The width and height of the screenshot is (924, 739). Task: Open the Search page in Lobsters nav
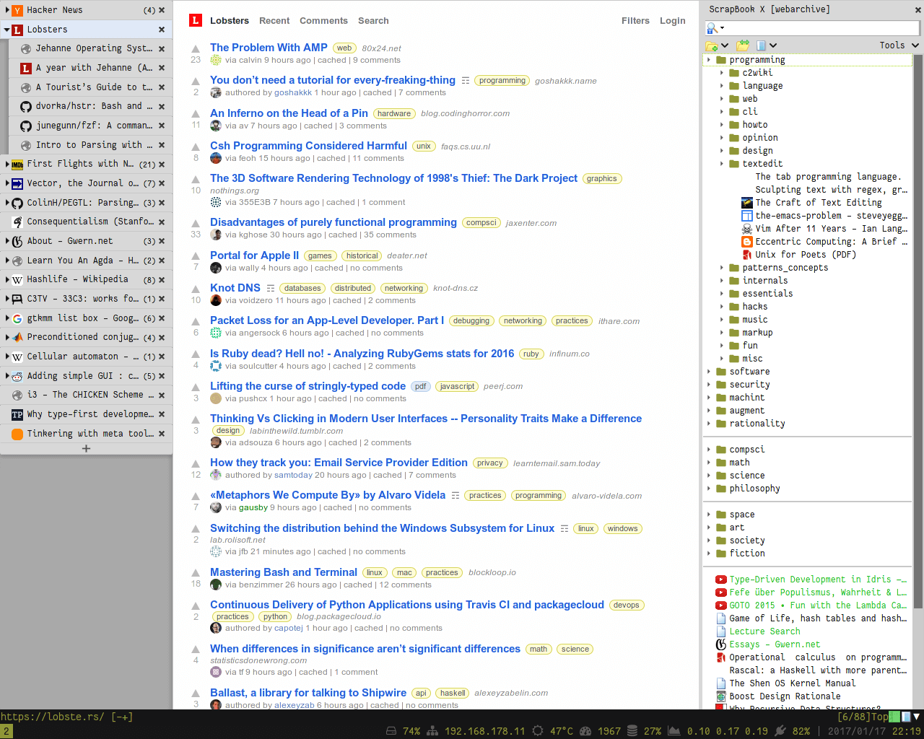(x=373, y=21)
